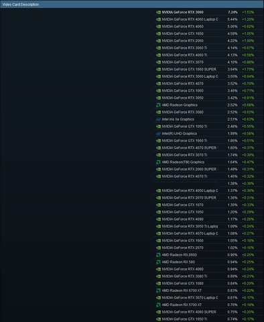Click the 1.99% share value
This screenshot has width=264, height=322.
[x=233, y=133]
